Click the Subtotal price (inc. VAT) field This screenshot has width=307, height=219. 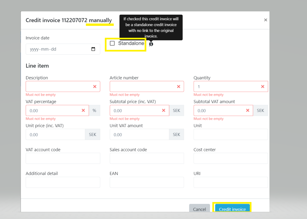(139, 111)
